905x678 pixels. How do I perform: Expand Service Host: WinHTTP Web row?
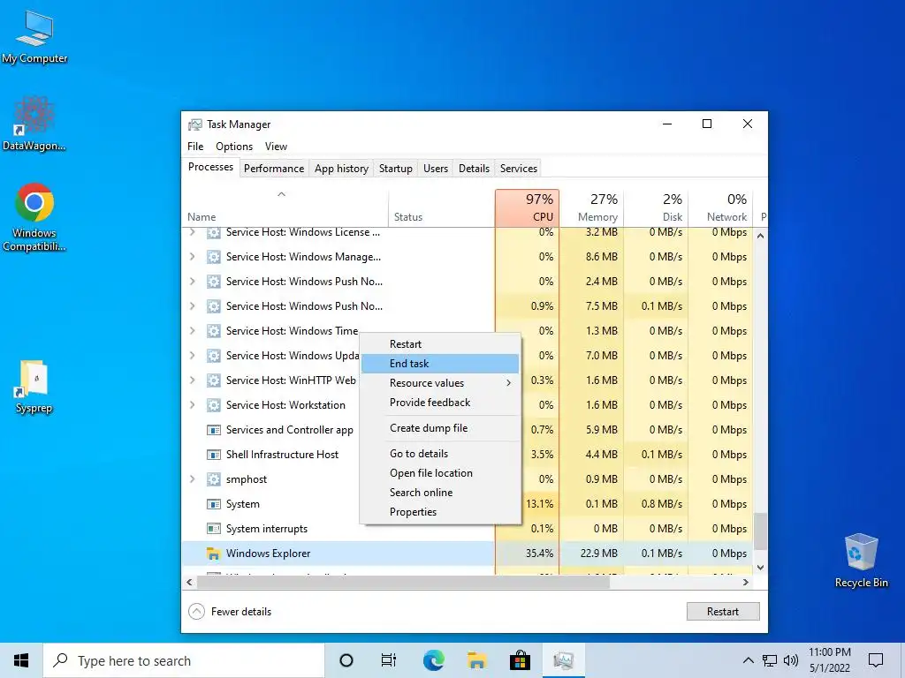[x=193, y=380]
